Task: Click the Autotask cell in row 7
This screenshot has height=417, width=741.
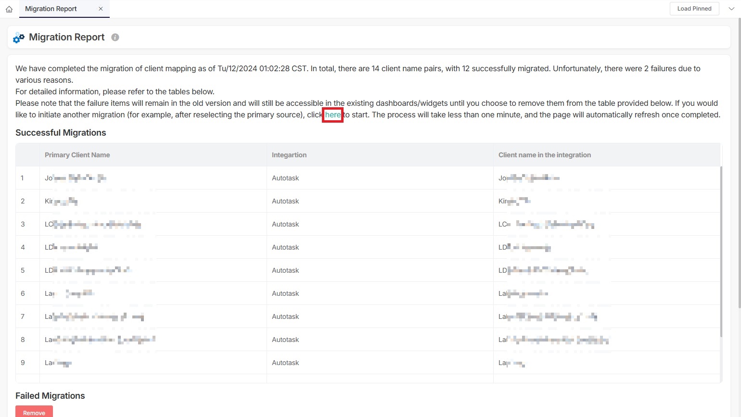Action: (285, 316)
